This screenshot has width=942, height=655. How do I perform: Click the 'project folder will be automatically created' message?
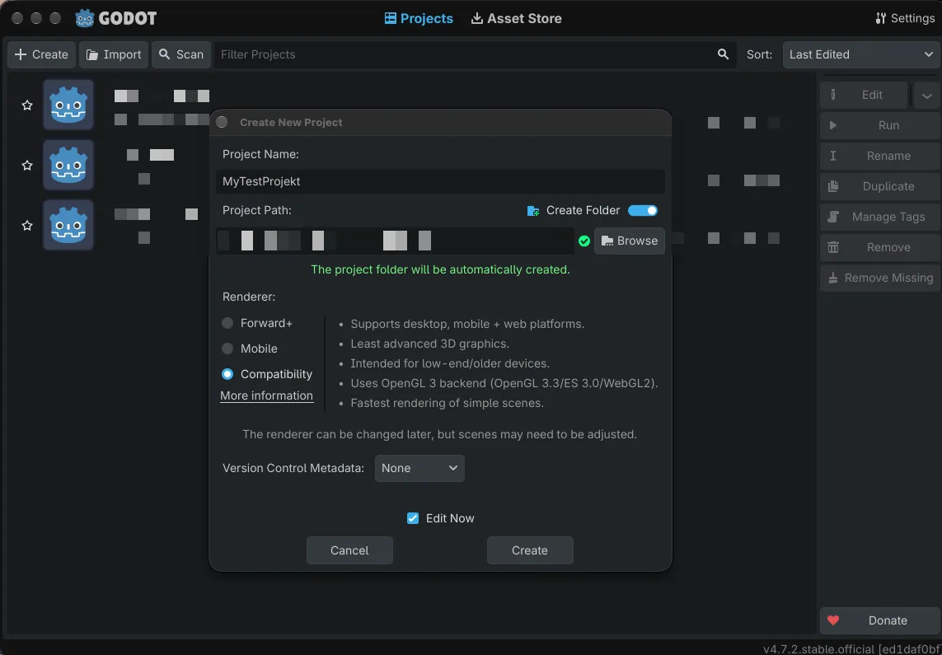click(440, 269)
